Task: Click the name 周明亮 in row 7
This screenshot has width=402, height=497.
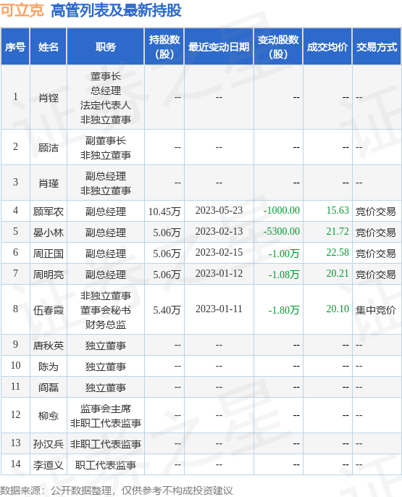Action: coord(49,274)
